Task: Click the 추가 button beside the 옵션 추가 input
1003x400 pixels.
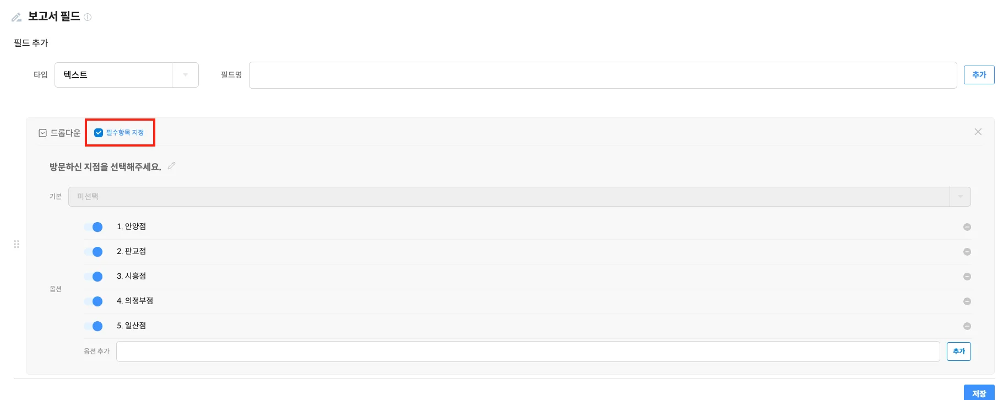Action: click(958, 352)
